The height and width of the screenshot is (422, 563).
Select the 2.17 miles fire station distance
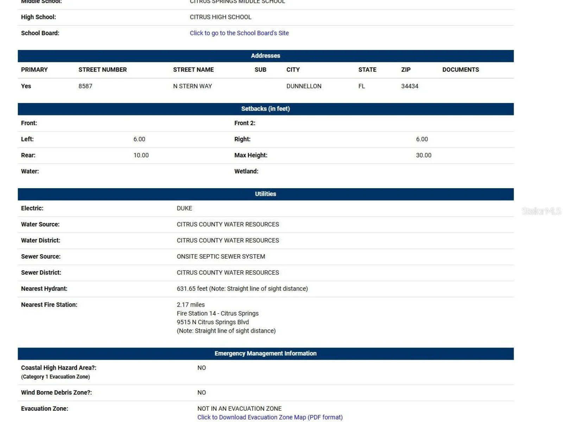click(191, 305)
